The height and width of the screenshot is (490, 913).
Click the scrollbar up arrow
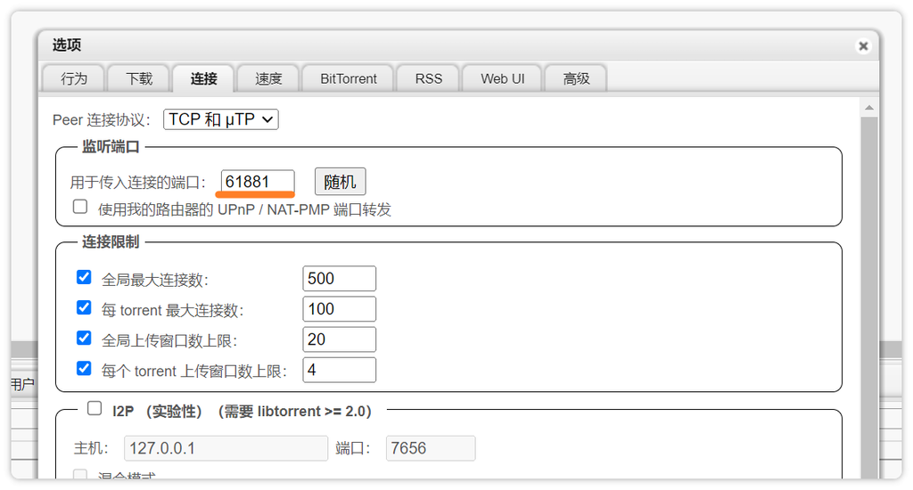click(869, 108)
